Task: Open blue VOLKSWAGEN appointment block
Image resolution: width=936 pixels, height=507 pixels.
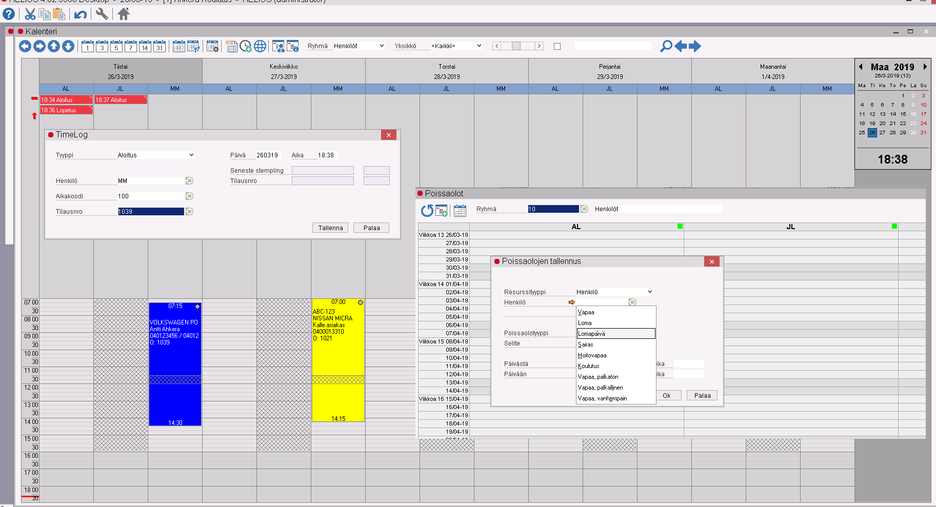Action: pos(175,364)
